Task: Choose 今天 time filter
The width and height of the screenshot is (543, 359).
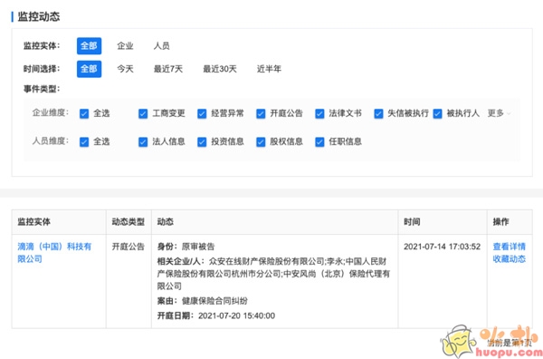Action: pos(126,69)
